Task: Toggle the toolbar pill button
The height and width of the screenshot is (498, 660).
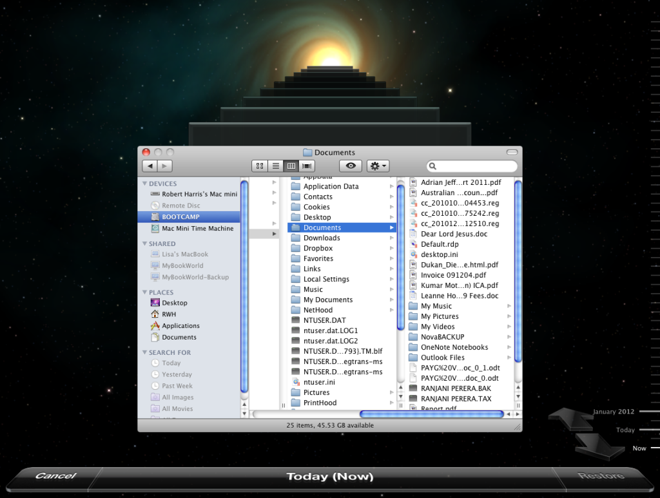Action: click(512, 152)
